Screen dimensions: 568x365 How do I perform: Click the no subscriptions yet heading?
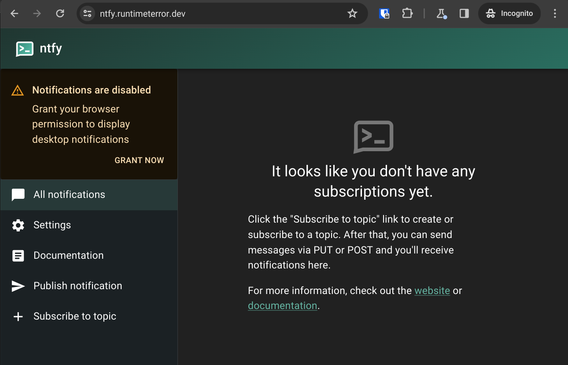[373, 181]
